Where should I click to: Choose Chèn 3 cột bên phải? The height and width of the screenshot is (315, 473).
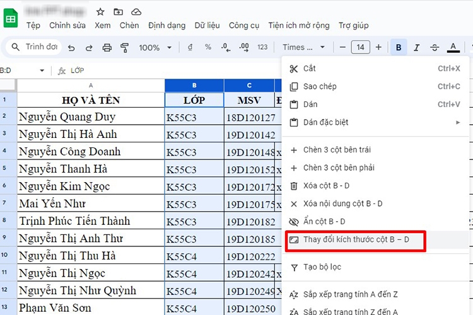click(375, 168)
